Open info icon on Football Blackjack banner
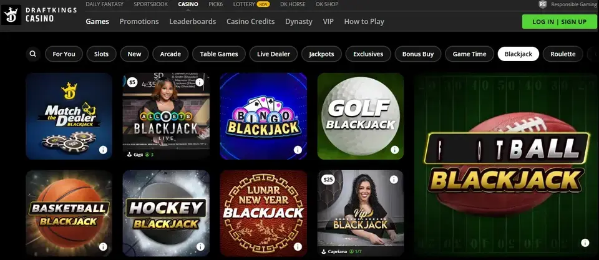The height and width of the screenshot is (260, 599). (585, 243)
